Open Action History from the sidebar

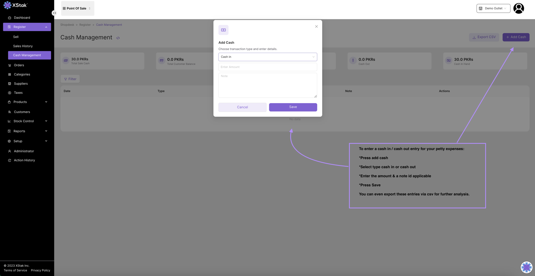click(24, 160)
